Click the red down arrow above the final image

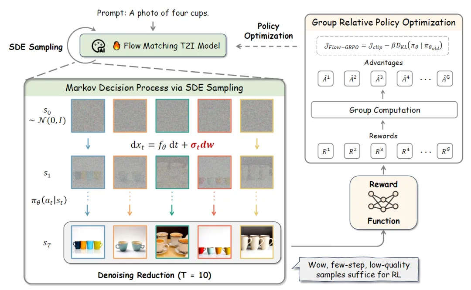[x=214, y=210]
